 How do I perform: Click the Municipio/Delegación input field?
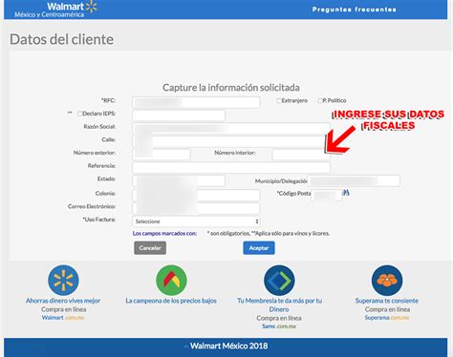[x=354, y=180]
